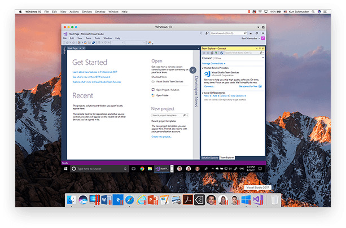Open Chrome from the Windows taskbar
346x228 pixels.
tap(142, 169)
